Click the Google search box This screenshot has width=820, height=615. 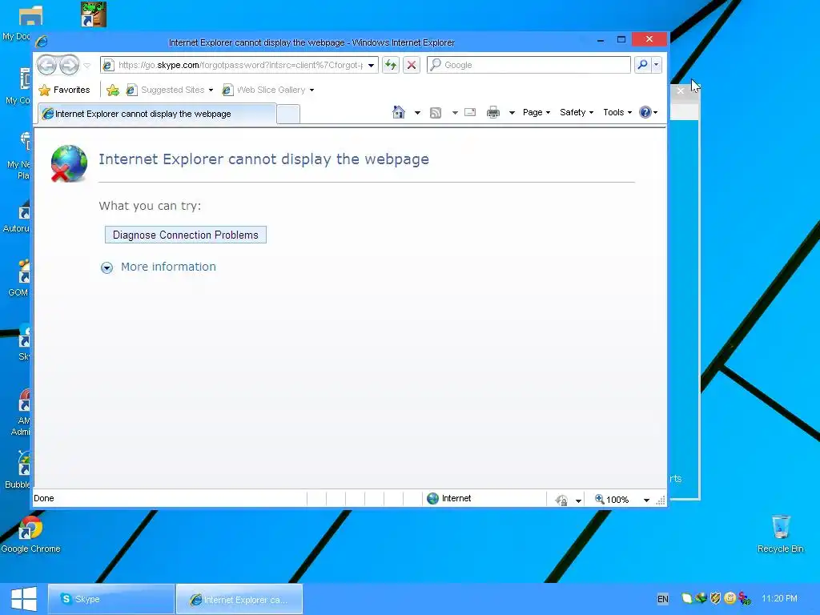coord(529,65)
